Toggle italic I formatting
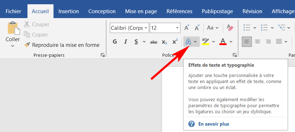Image resolution: width=295 pixels, height=132 pixels. click(125, 42)
